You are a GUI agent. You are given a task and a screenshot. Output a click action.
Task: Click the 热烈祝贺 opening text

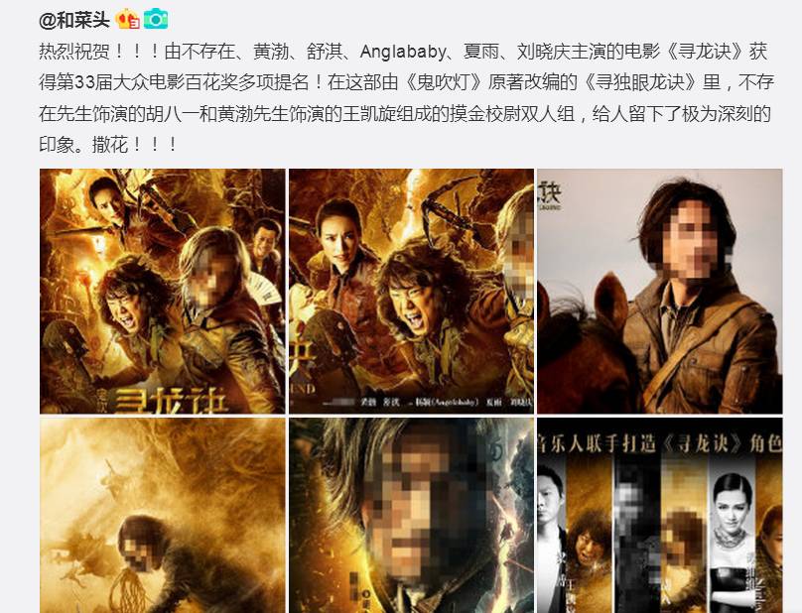pyautogui.click(x=74, y=52)
